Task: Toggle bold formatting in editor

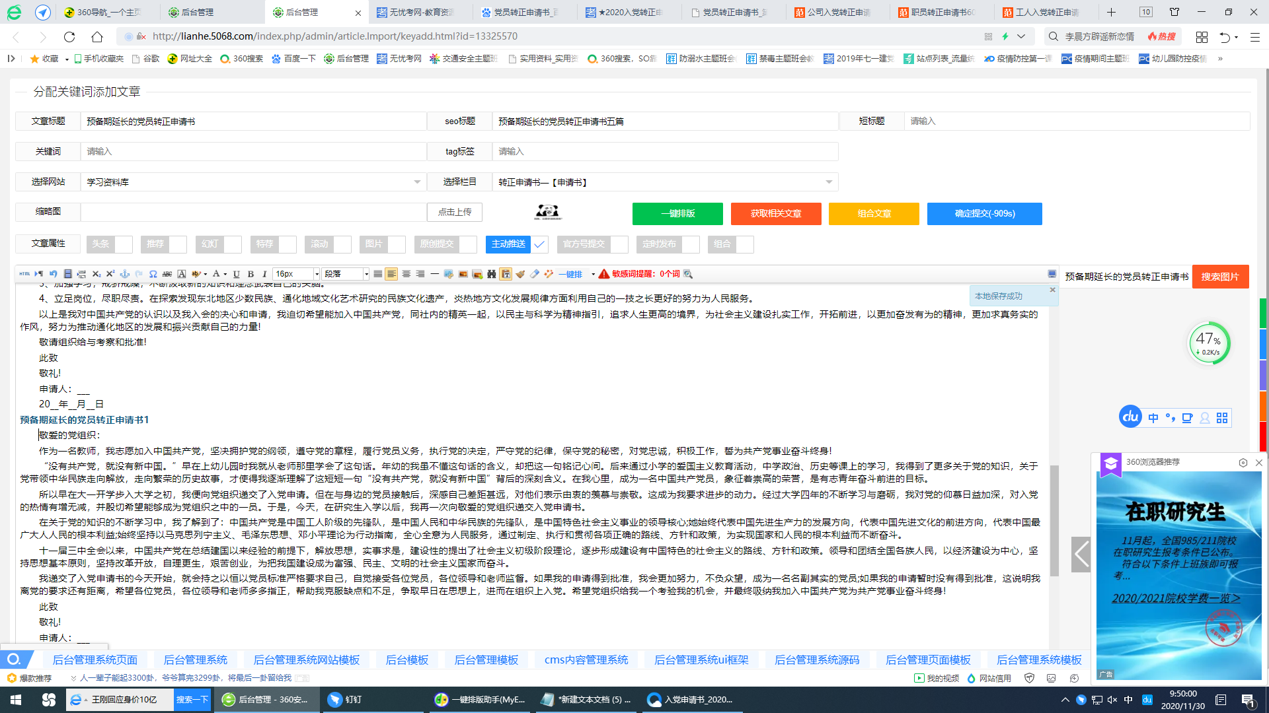Action: click(250, 274)
